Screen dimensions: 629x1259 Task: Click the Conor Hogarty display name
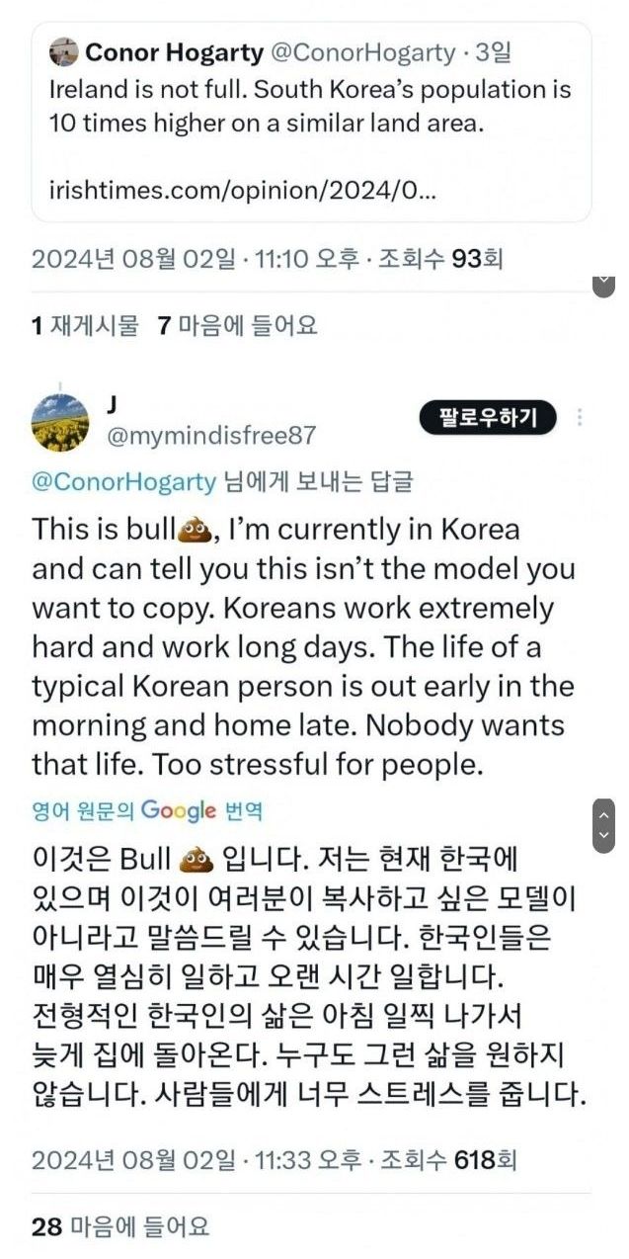tap(174, 51)
